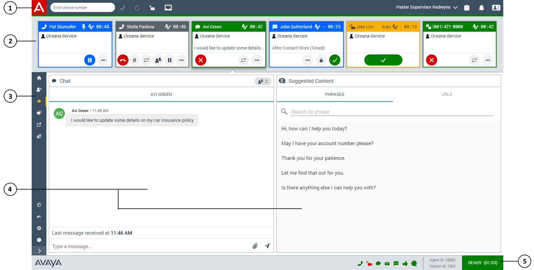534x270 pixels.
Task: Show chat participants count badge
Action: [263, 81]
